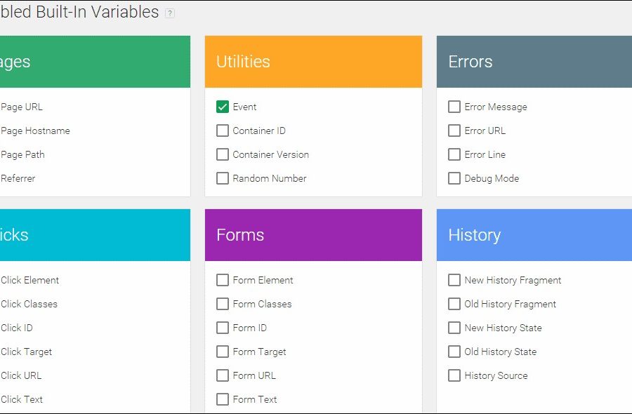Tick the Old History Fragment checkbox
Image resolution: width=632 pixels, height=414 pixels.
pos(454,304)
